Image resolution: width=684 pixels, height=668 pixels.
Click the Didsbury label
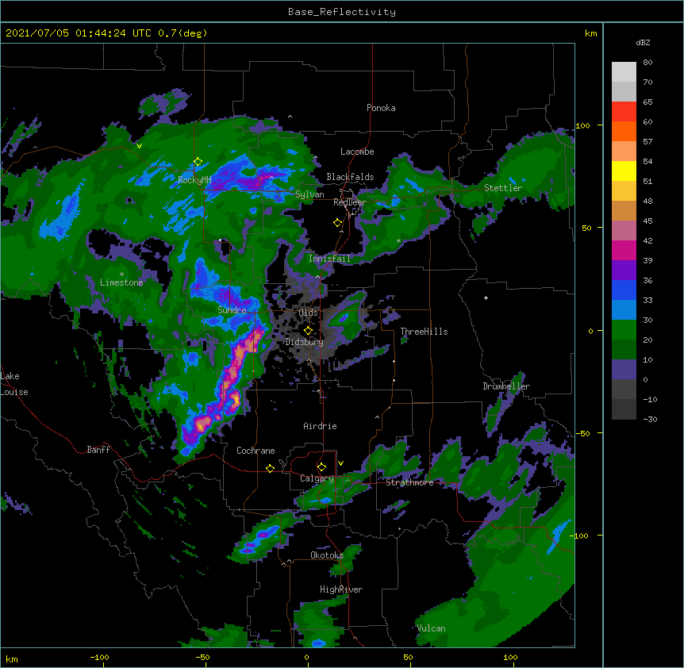(305, 342)
